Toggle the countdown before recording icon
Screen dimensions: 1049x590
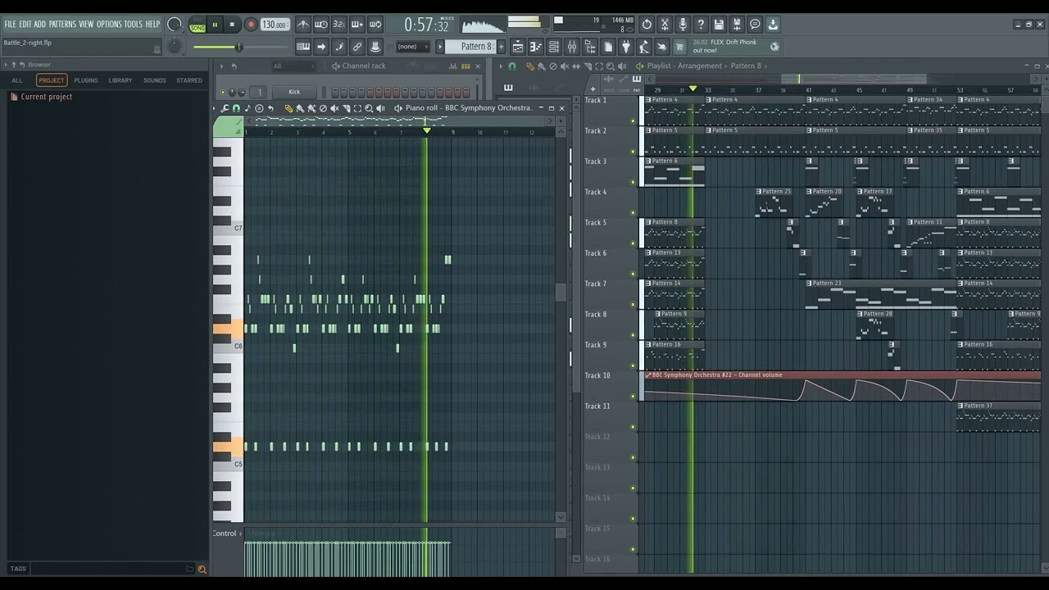coord(339,25)
